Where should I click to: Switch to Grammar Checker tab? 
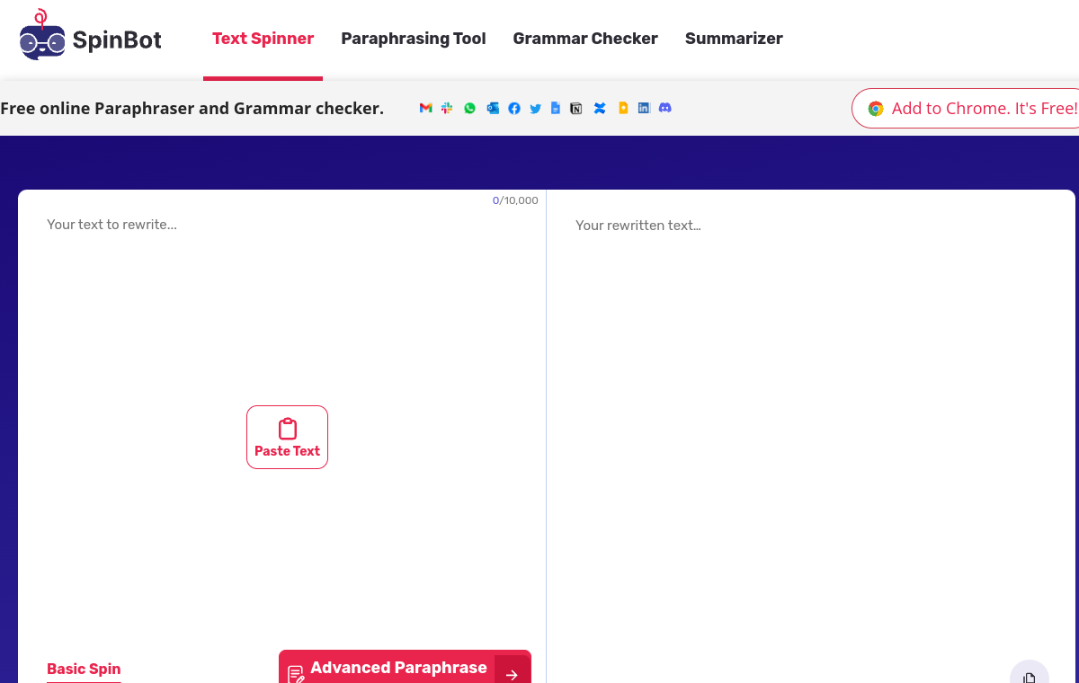pyautogui.click(x=585, y=39)
